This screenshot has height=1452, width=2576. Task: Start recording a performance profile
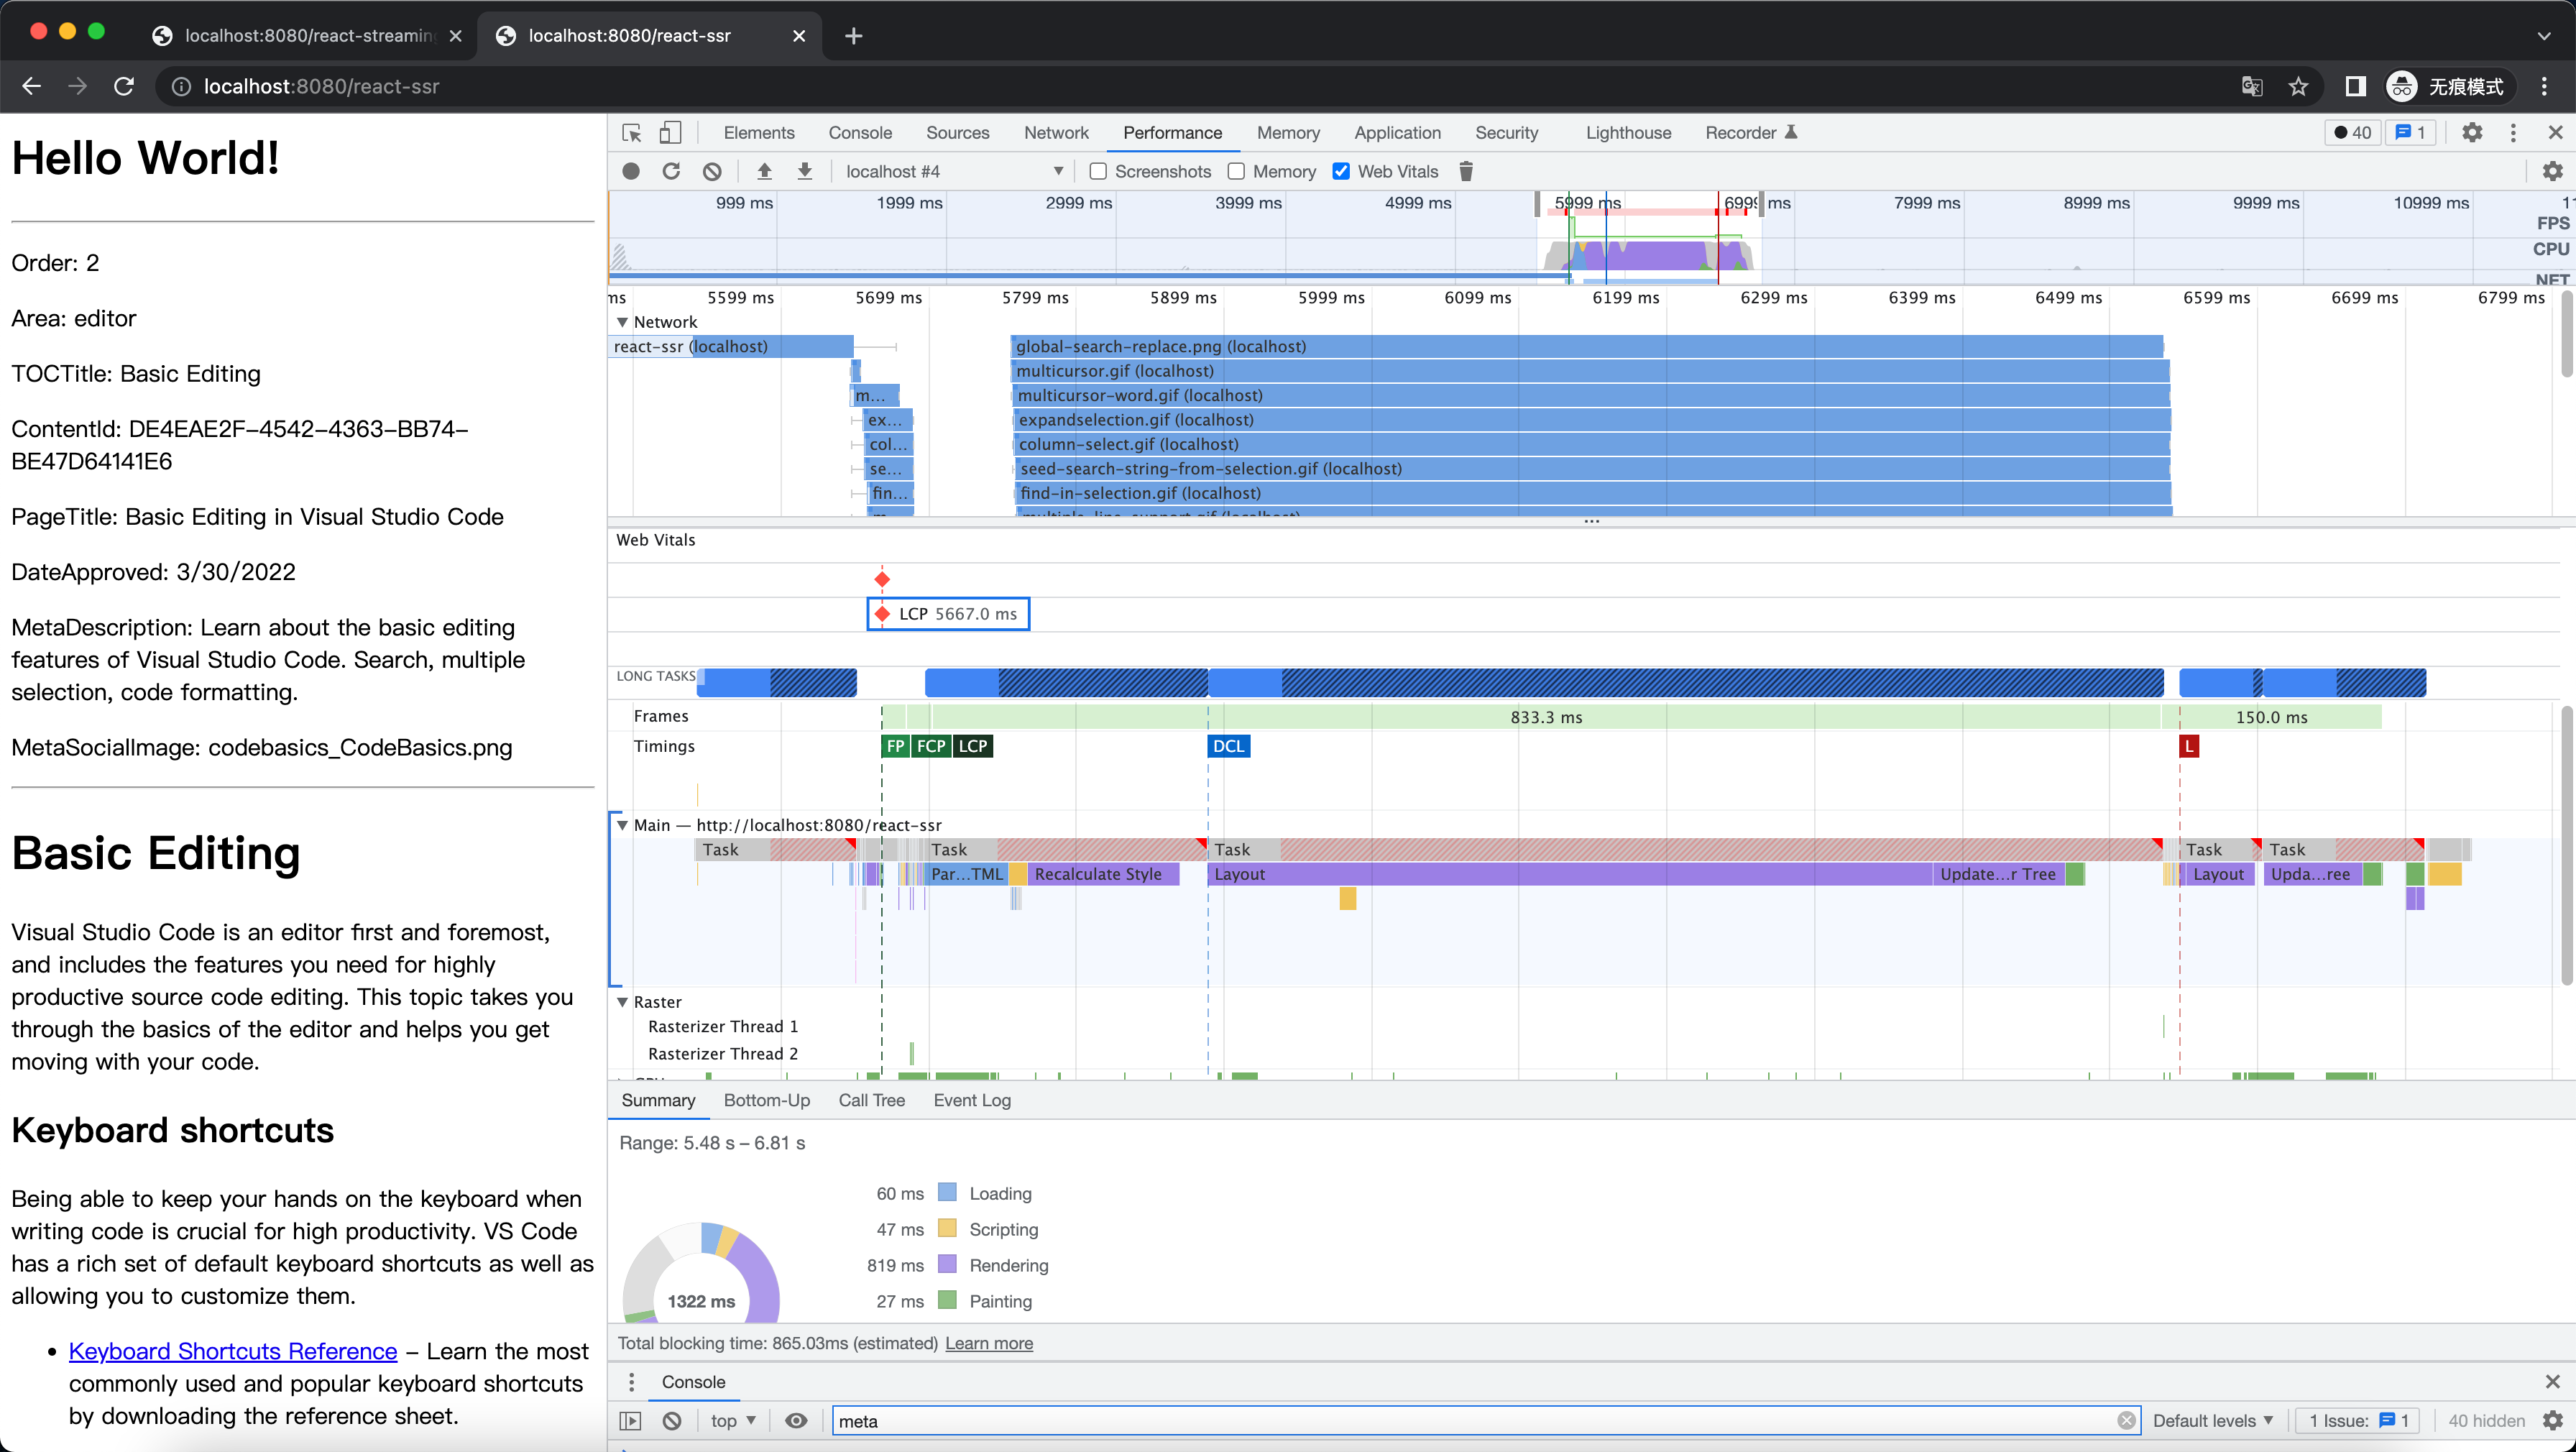[631, 171]
